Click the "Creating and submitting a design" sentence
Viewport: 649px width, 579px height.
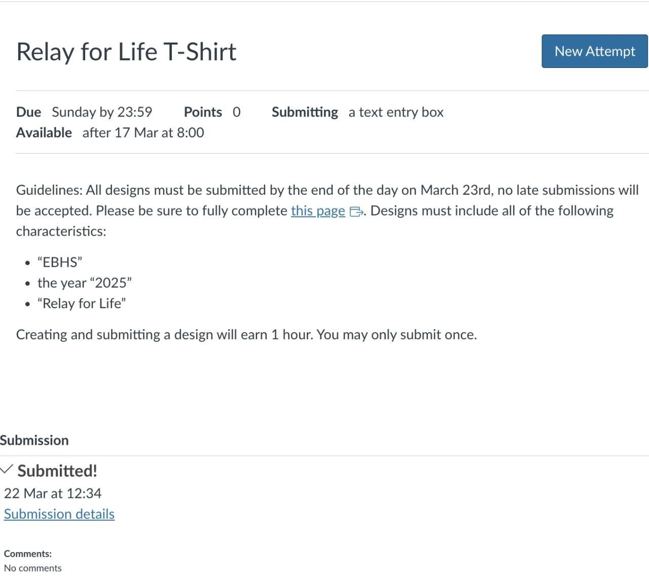(246, 335)
